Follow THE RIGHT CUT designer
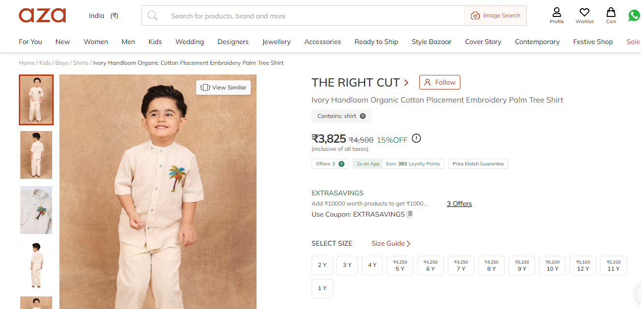The height and width of the screenshot is (309, 641). 440,82
